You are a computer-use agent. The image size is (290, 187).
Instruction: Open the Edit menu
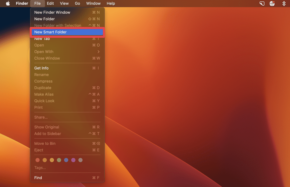pyautogui.click(x=50, y=3)
